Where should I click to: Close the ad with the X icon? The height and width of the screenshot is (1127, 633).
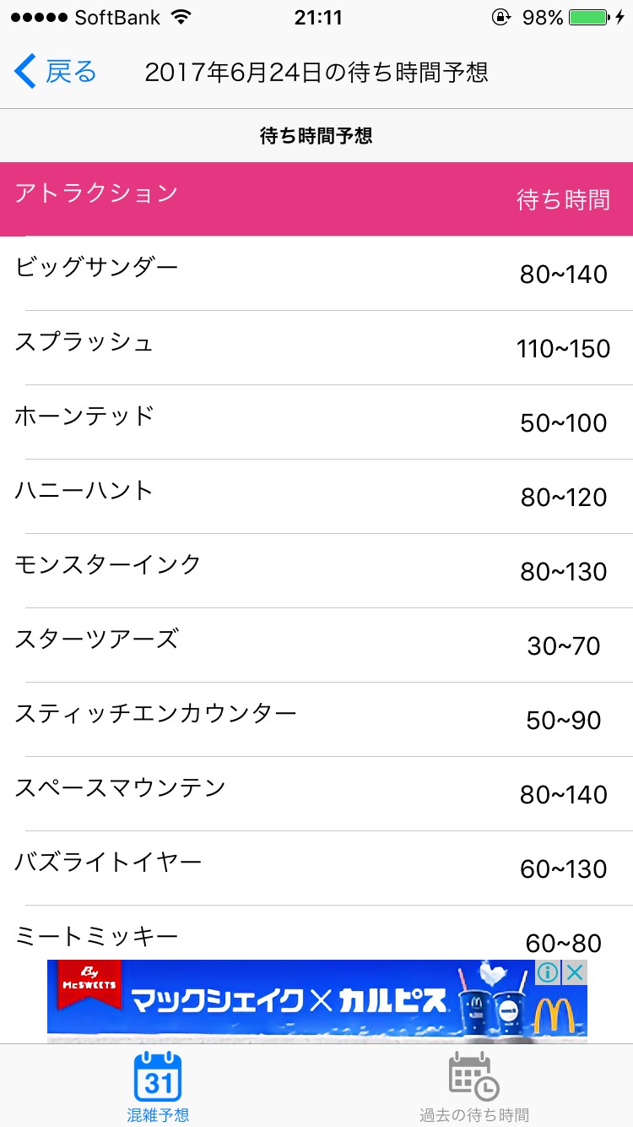574,972
